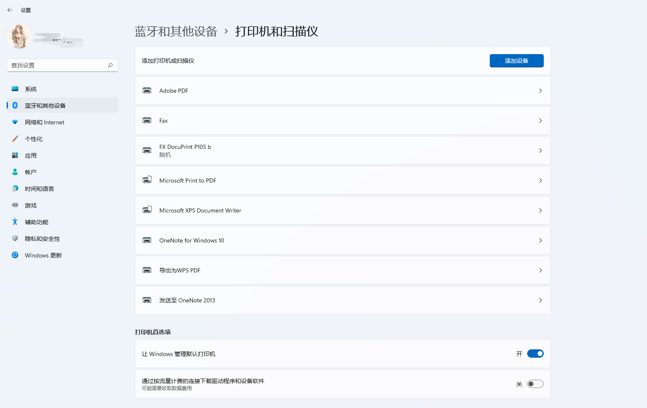
Task: Click the Bluetooth icon in the sidebar
Action: tap(15, 105)
